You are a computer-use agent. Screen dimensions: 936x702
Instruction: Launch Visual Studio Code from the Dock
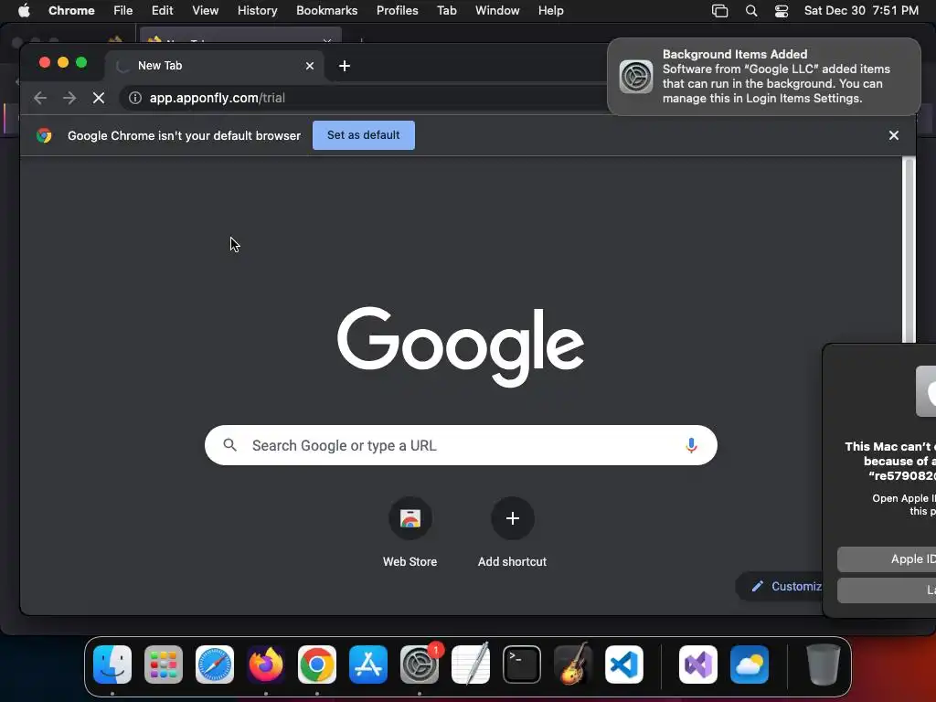pyautogui.click(x=623, y=665)
